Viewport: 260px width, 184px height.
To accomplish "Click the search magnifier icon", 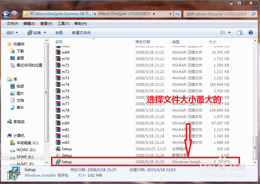I will click(x=254, y=14).
